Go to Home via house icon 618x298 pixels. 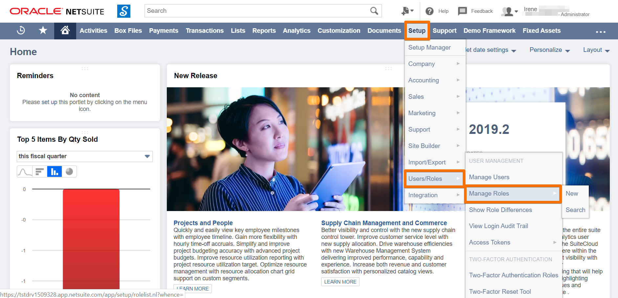click(65, 31)
